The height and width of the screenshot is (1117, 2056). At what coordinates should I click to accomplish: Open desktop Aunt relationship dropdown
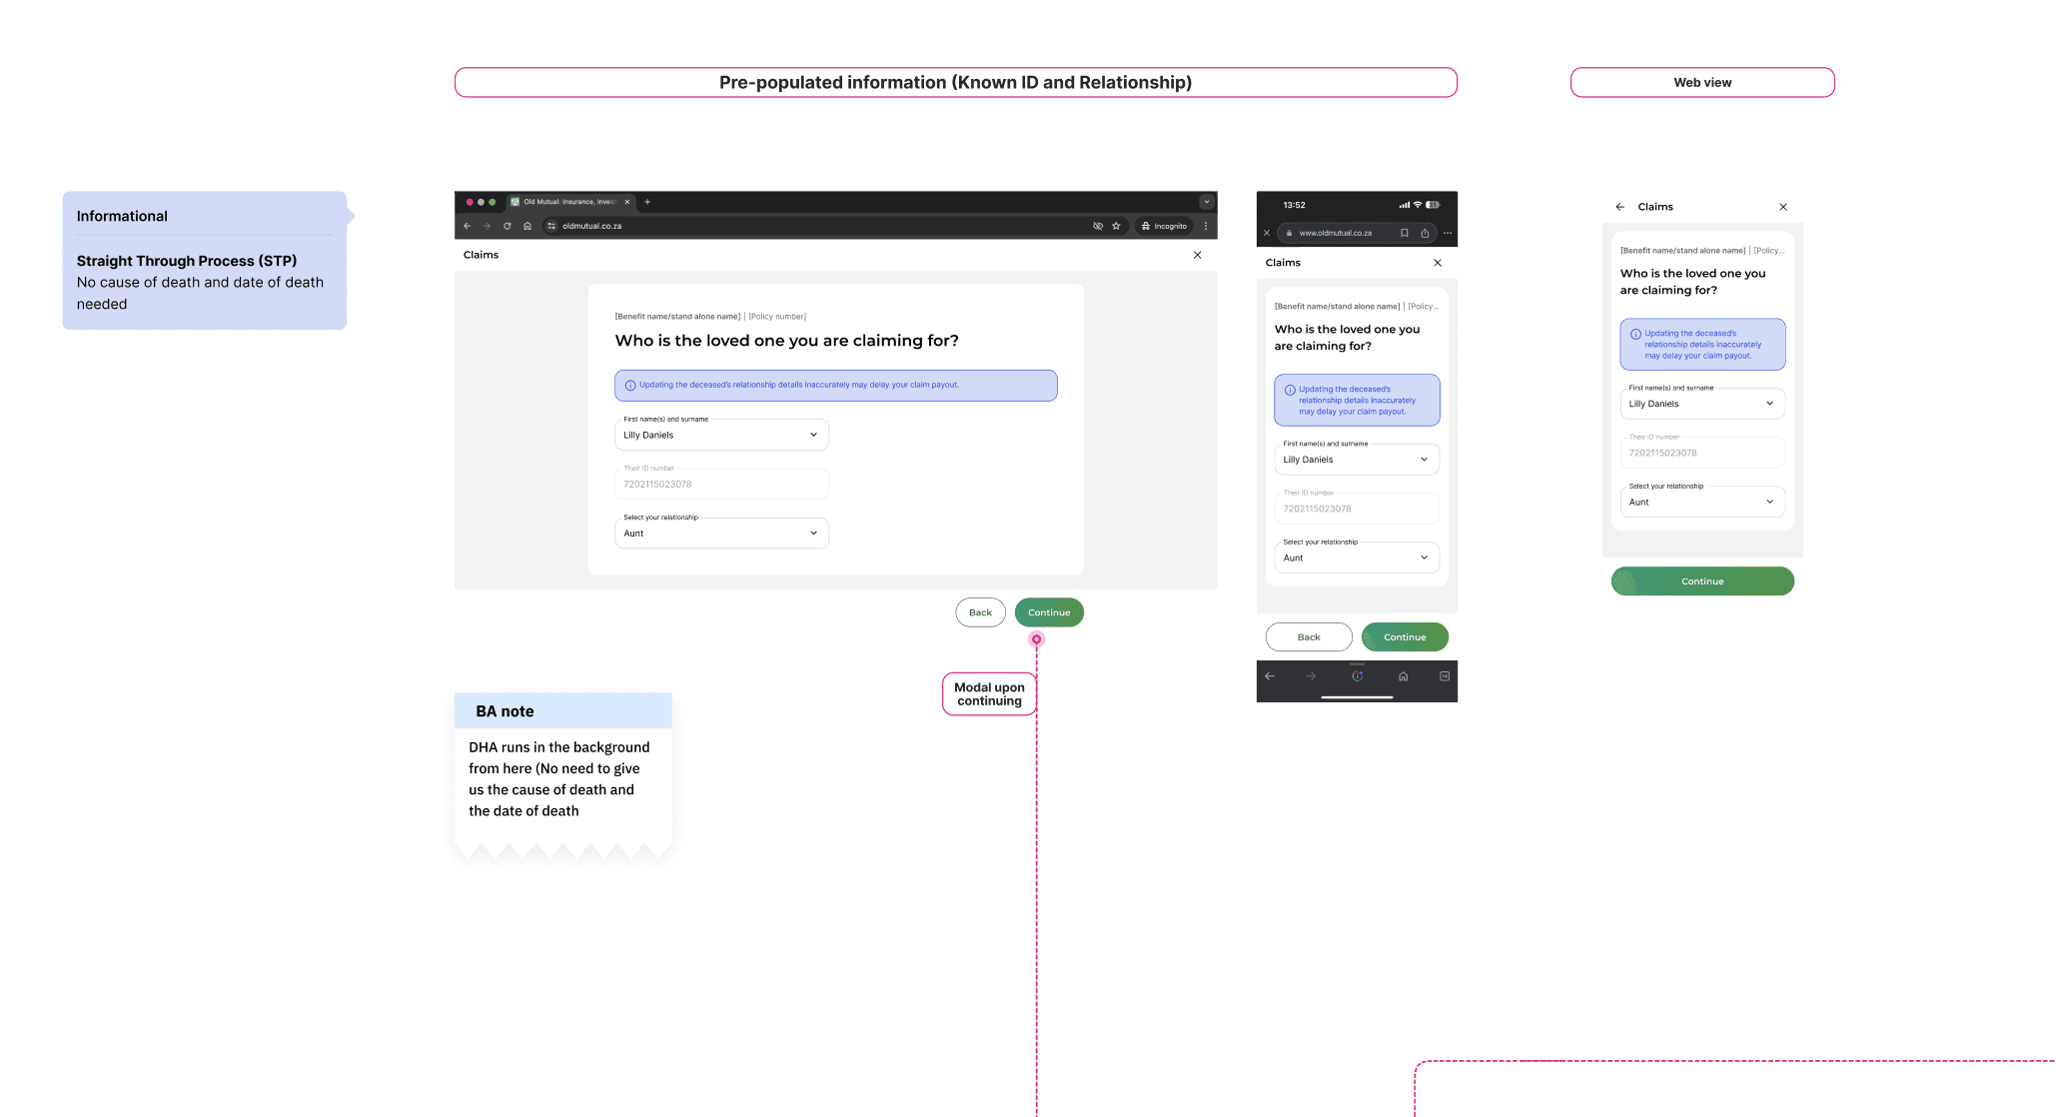[721, 534]
